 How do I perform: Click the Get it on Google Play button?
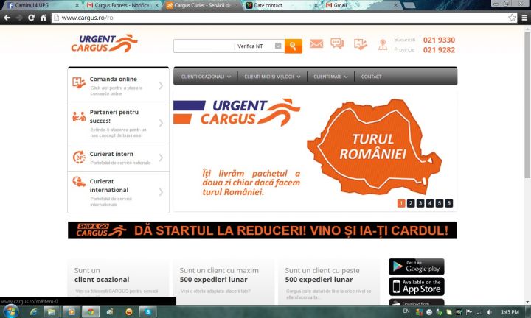[416, 266]
